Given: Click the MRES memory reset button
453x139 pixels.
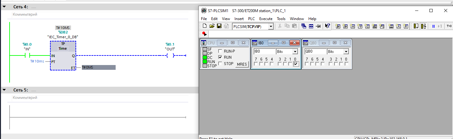Looking at the screenshot, I should (242, 64).
